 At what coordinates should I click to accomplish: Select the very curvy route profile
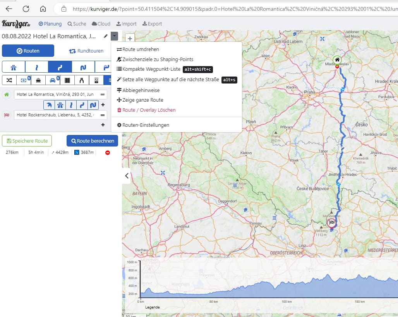point(83,67)
